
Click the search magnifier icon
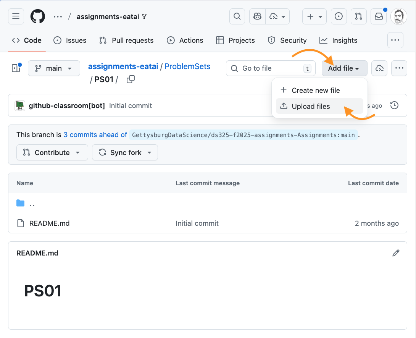[x=237, y=16]
